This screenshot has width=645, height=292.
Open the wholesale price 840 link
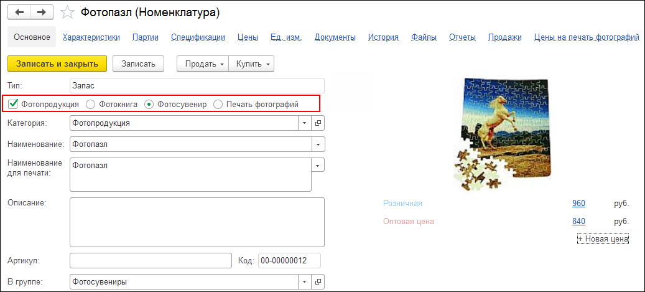point(578,222)
